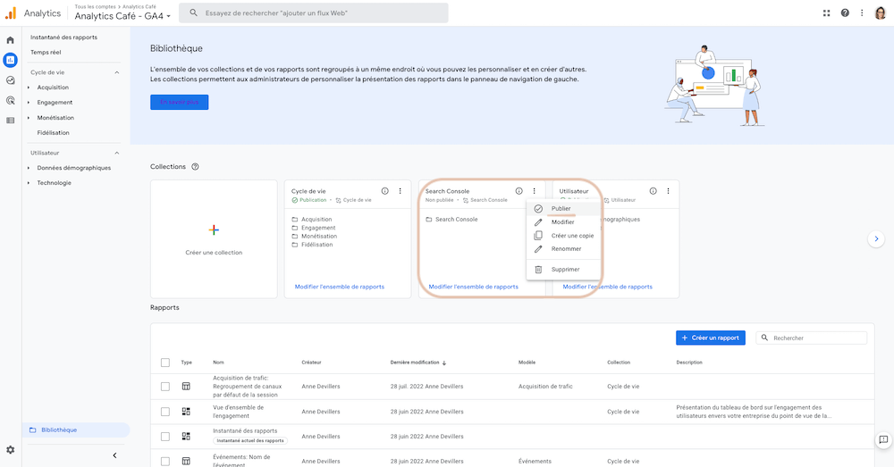The width and height of the screenshot is (894, 467).
Task: Open the Analytics Café - GA4 property dropdown
Action: tap(122, 16)
